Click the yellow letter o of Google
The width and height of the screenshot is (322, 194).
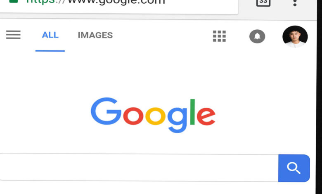coord(156,116)
